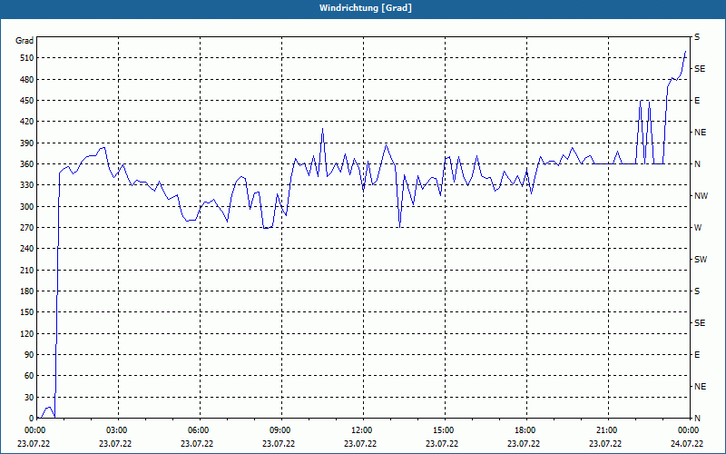Click the 510 value on the degree axis
Viewport: 726px width, 454px height.
[26, 58]
